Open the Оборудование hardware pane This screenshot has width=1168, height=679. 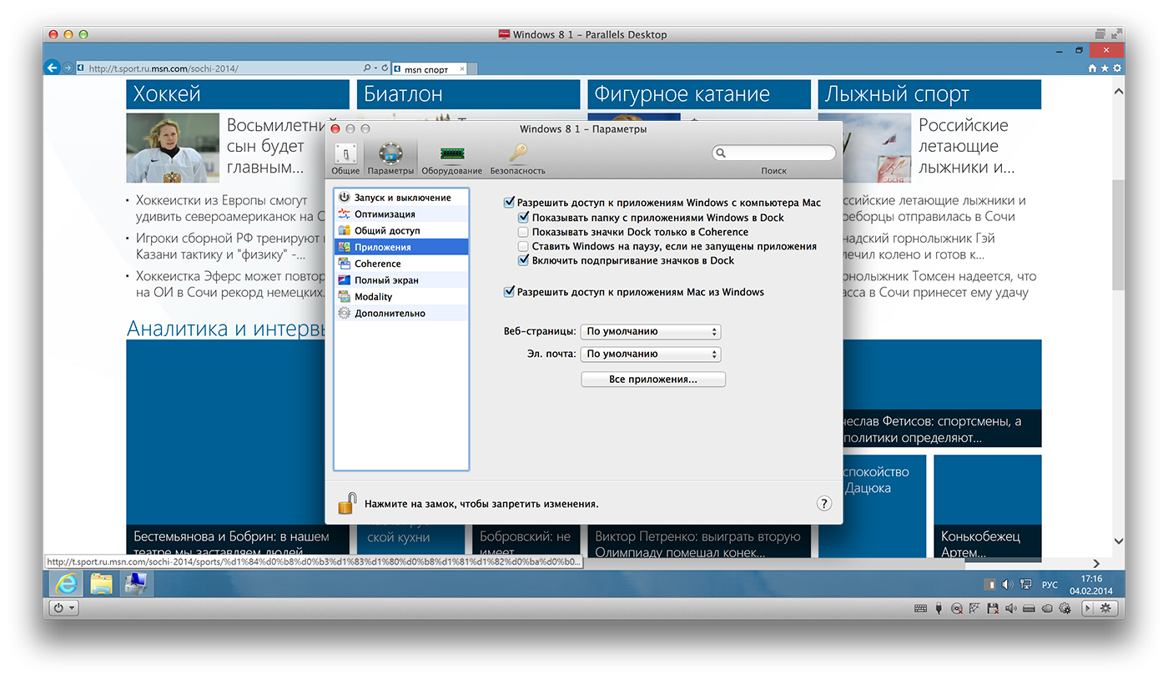pyautogui.click(x=451, y=158)
